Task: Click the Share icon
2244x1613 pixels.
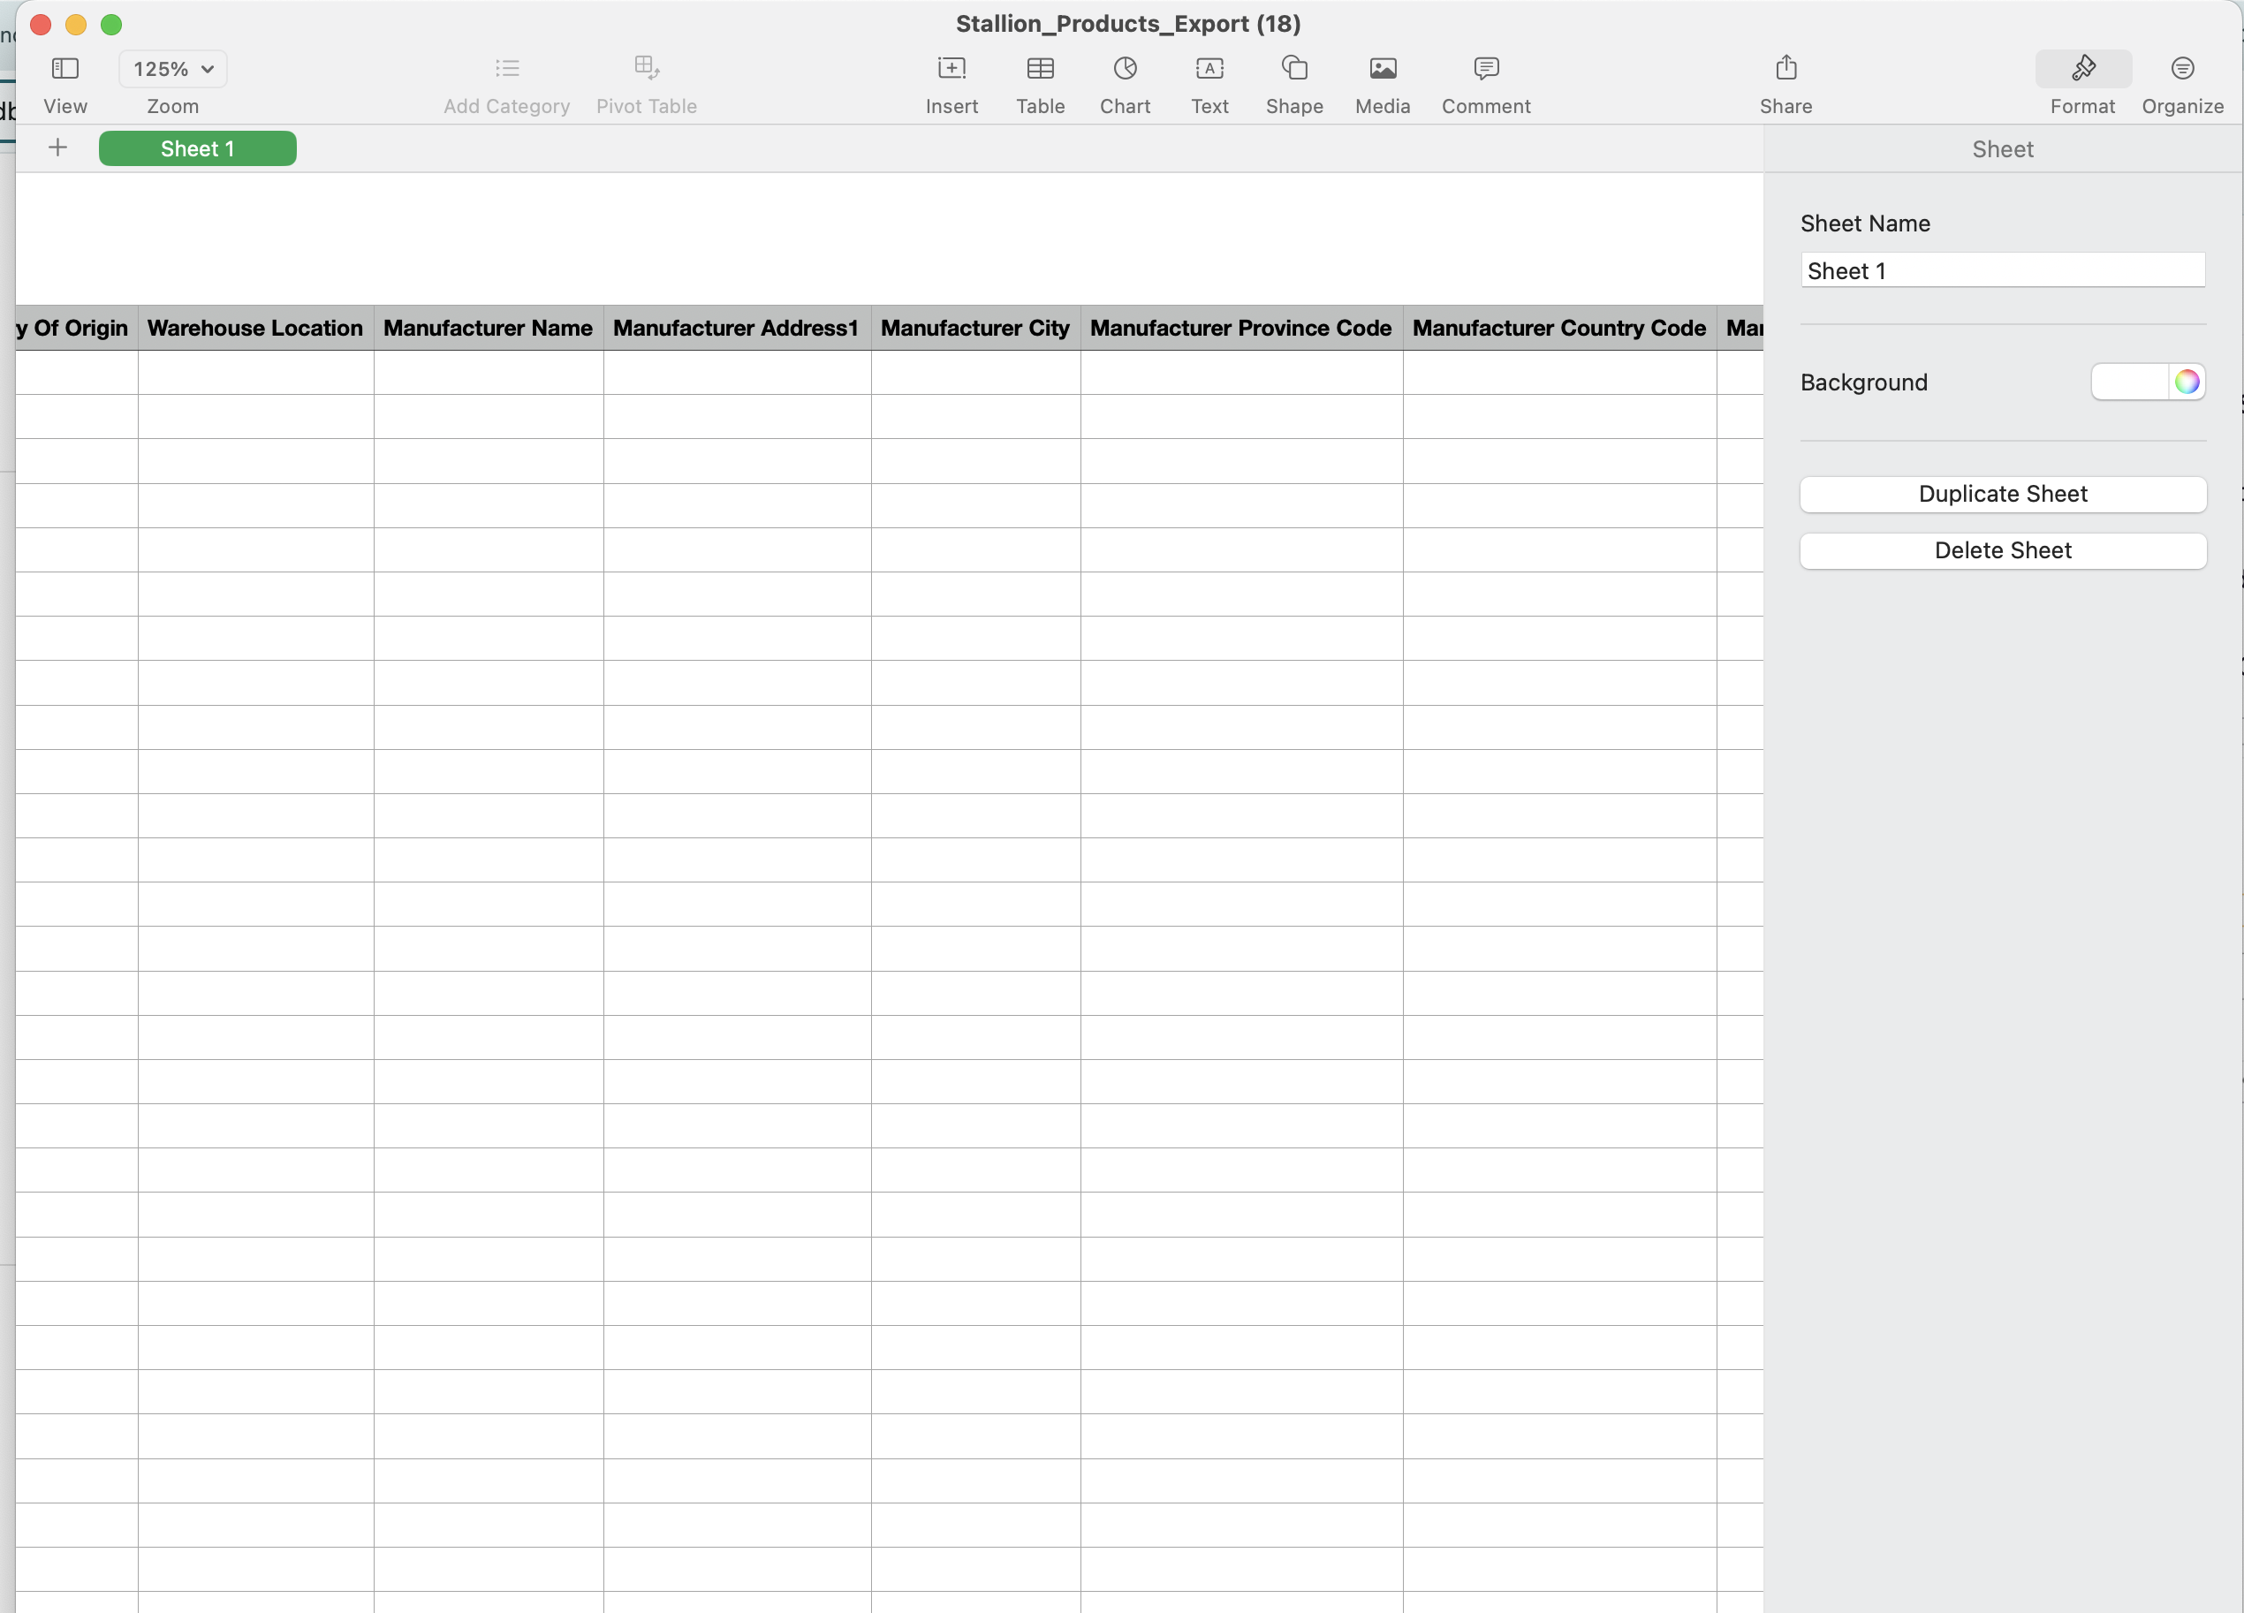Action: point(1785,68)
